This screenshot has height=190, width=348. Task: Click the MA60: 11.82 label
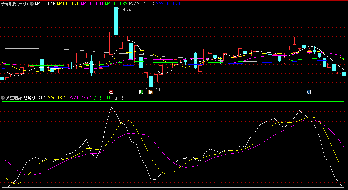point(116,4)
